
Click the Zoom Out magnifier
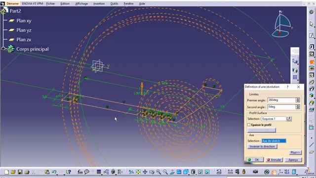tap(165, 172)
